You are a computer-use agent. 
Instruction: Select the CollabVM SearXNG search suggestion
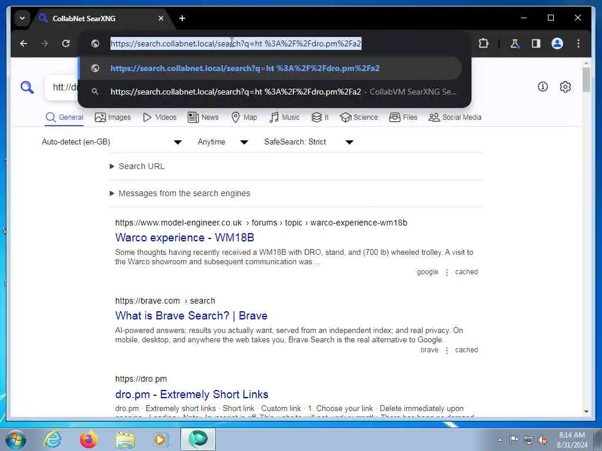coord(270,92)
